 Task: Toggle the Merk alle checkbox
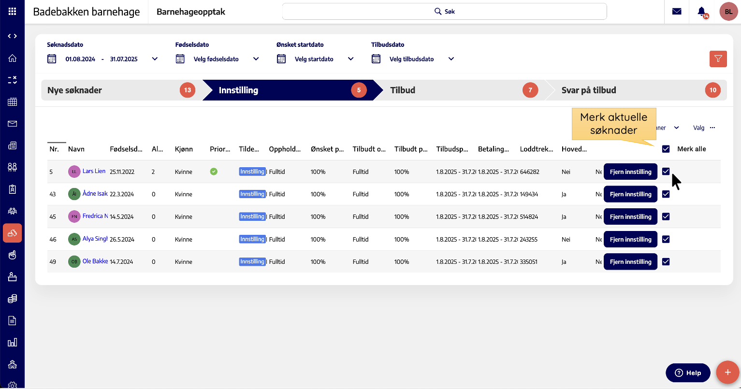pos(666,149)
